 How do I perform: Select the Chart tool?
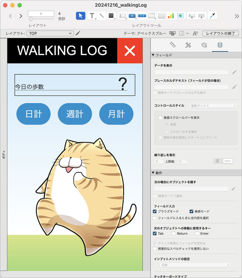point(171,16)
